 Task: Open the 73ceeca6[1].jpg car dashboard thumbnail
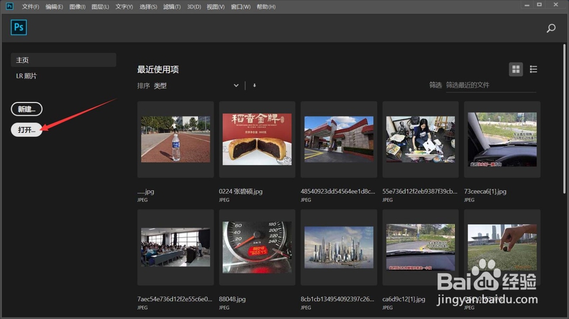tap(502, 139)
